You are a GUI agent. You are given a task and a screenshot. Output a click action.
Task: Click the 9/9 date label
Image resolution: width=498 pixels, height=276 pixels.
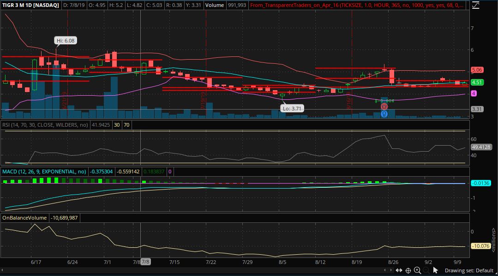pyautogui.click(x=458, y=262)
